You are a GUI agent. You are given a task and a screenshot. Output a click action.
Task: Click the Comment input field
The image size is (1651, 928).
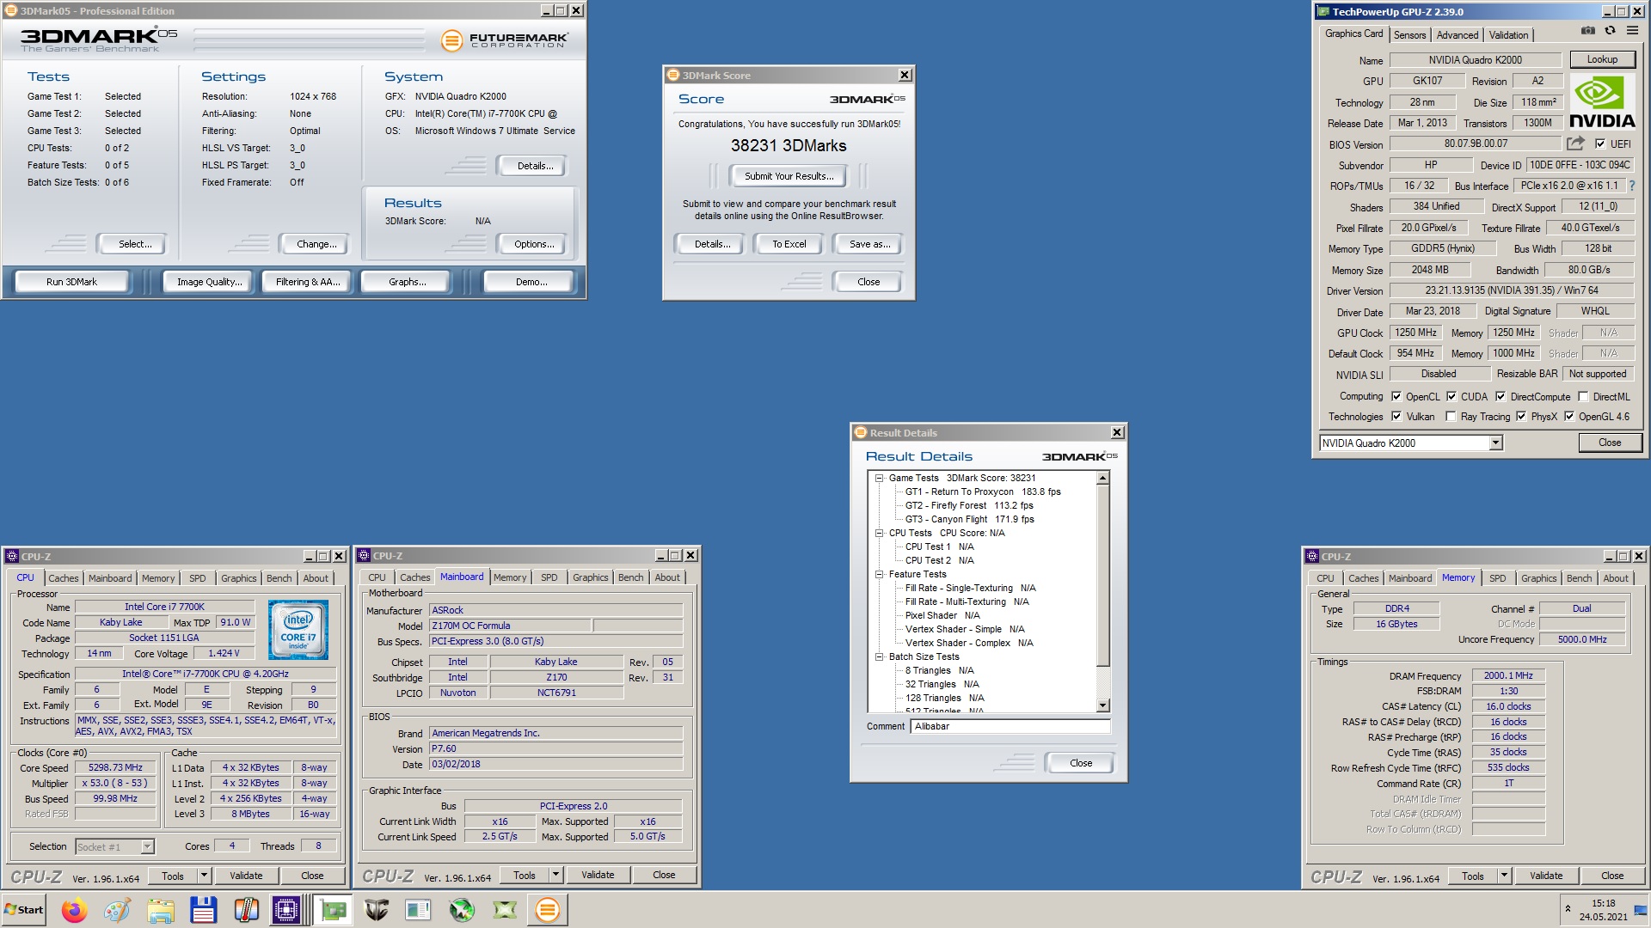(x=1010, y=726)
